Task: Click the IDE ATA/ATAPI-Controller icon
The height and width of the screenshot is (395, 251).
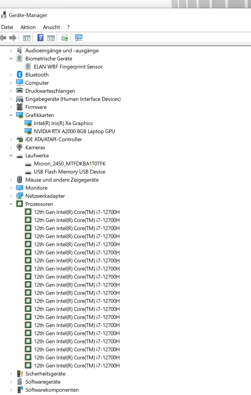Action: 19,139
